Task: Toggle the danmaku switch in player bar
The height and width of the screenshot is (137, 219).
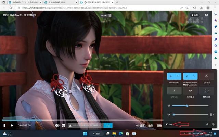Action: (x=57, y=125)
